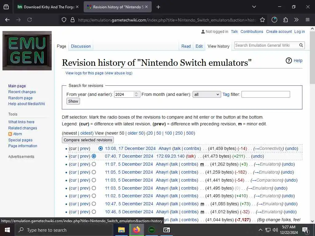This screenshot has width=315, height=236.
Task: Bookmark this page with the star icon
Action: point(262,20)
